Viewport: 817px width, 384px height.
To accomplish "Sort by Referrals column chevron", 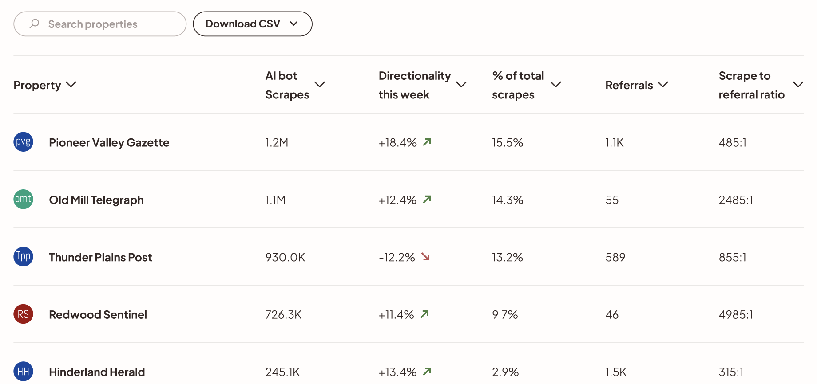I will (x=663, y=84).
